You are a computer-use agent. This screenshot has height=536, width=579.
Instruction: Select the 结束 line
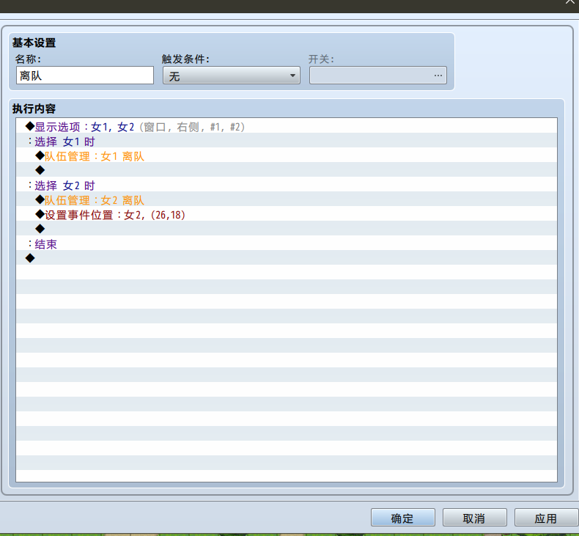[287, 243]
